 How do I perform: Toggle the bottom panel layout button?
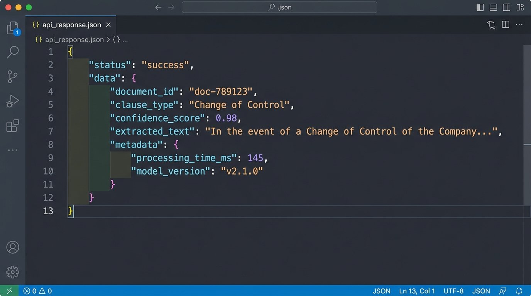[493, 7]
